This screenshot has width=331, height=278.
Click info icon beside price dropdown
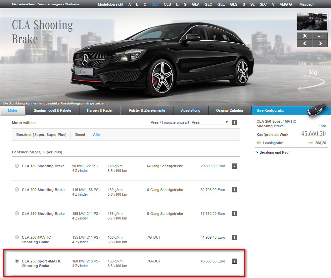[234, 123]
